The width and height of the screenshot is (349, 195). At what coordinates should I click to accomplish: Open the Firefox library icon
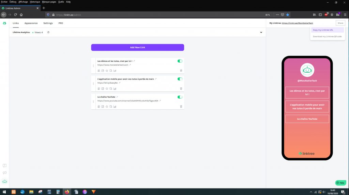point(315,15)
